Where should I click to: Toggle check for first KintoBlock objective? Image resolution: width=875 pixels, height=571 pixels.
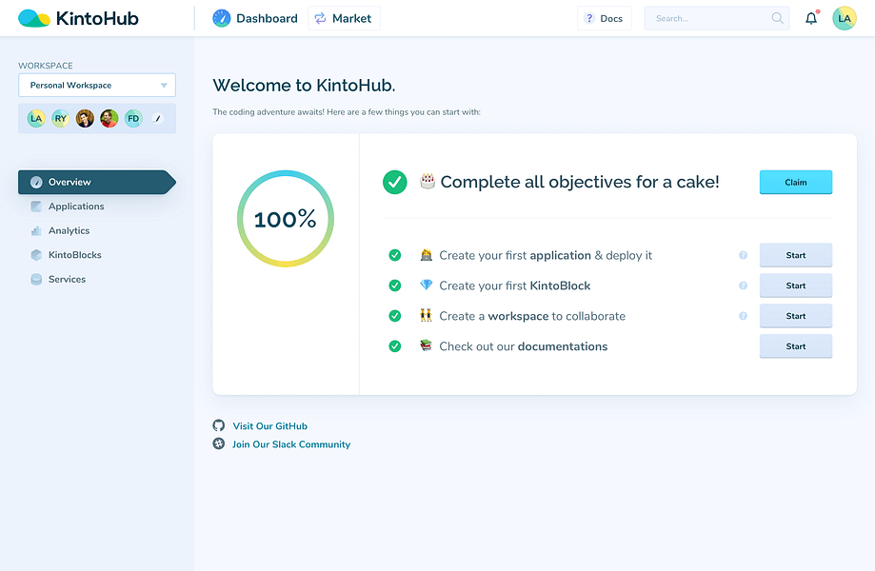[x=394, y=285]
